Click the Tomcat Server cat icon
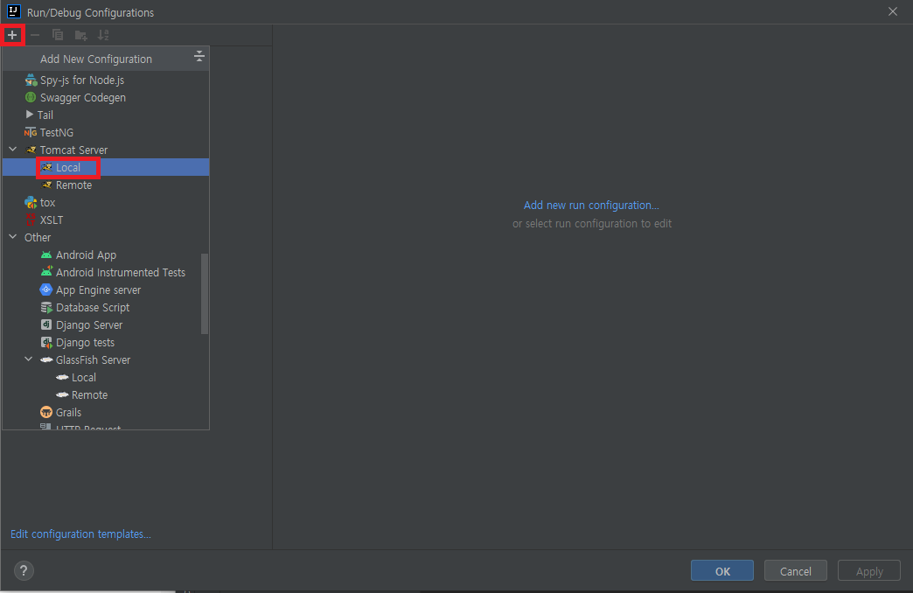This screenshot has width=913, height=593. [x=31, y=150]
